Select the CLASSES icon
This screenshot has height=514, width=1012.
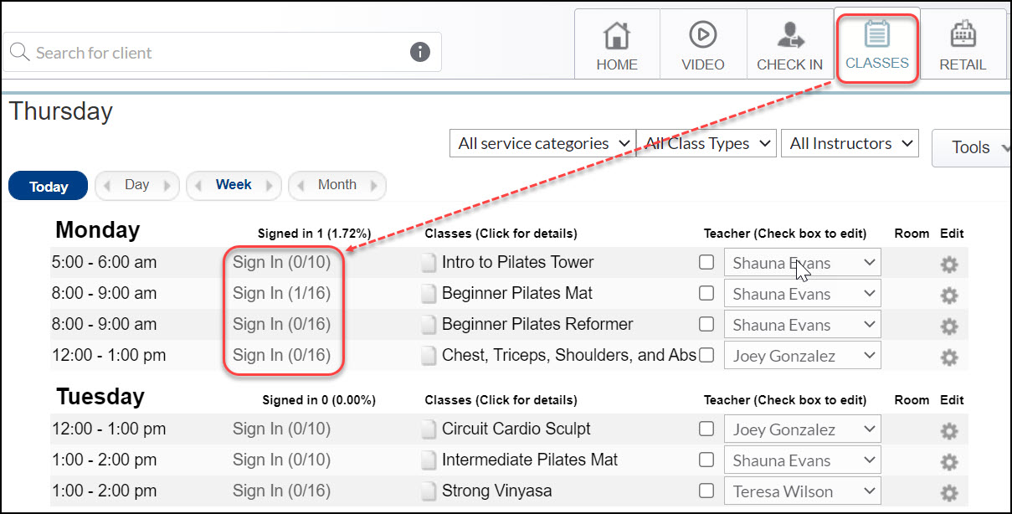pos(876,44)
